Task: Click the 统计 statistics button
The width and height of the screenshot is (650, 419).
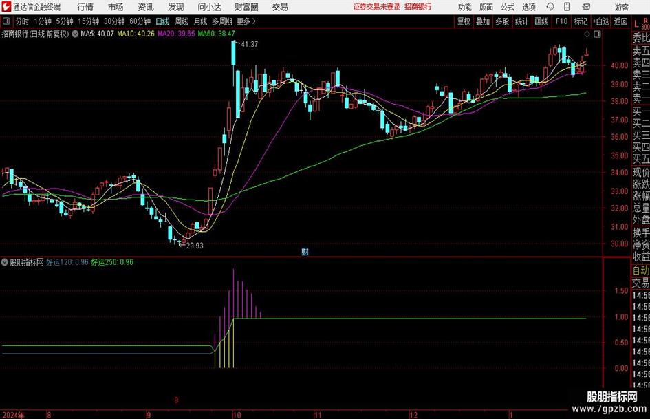Action: (521, 21)
